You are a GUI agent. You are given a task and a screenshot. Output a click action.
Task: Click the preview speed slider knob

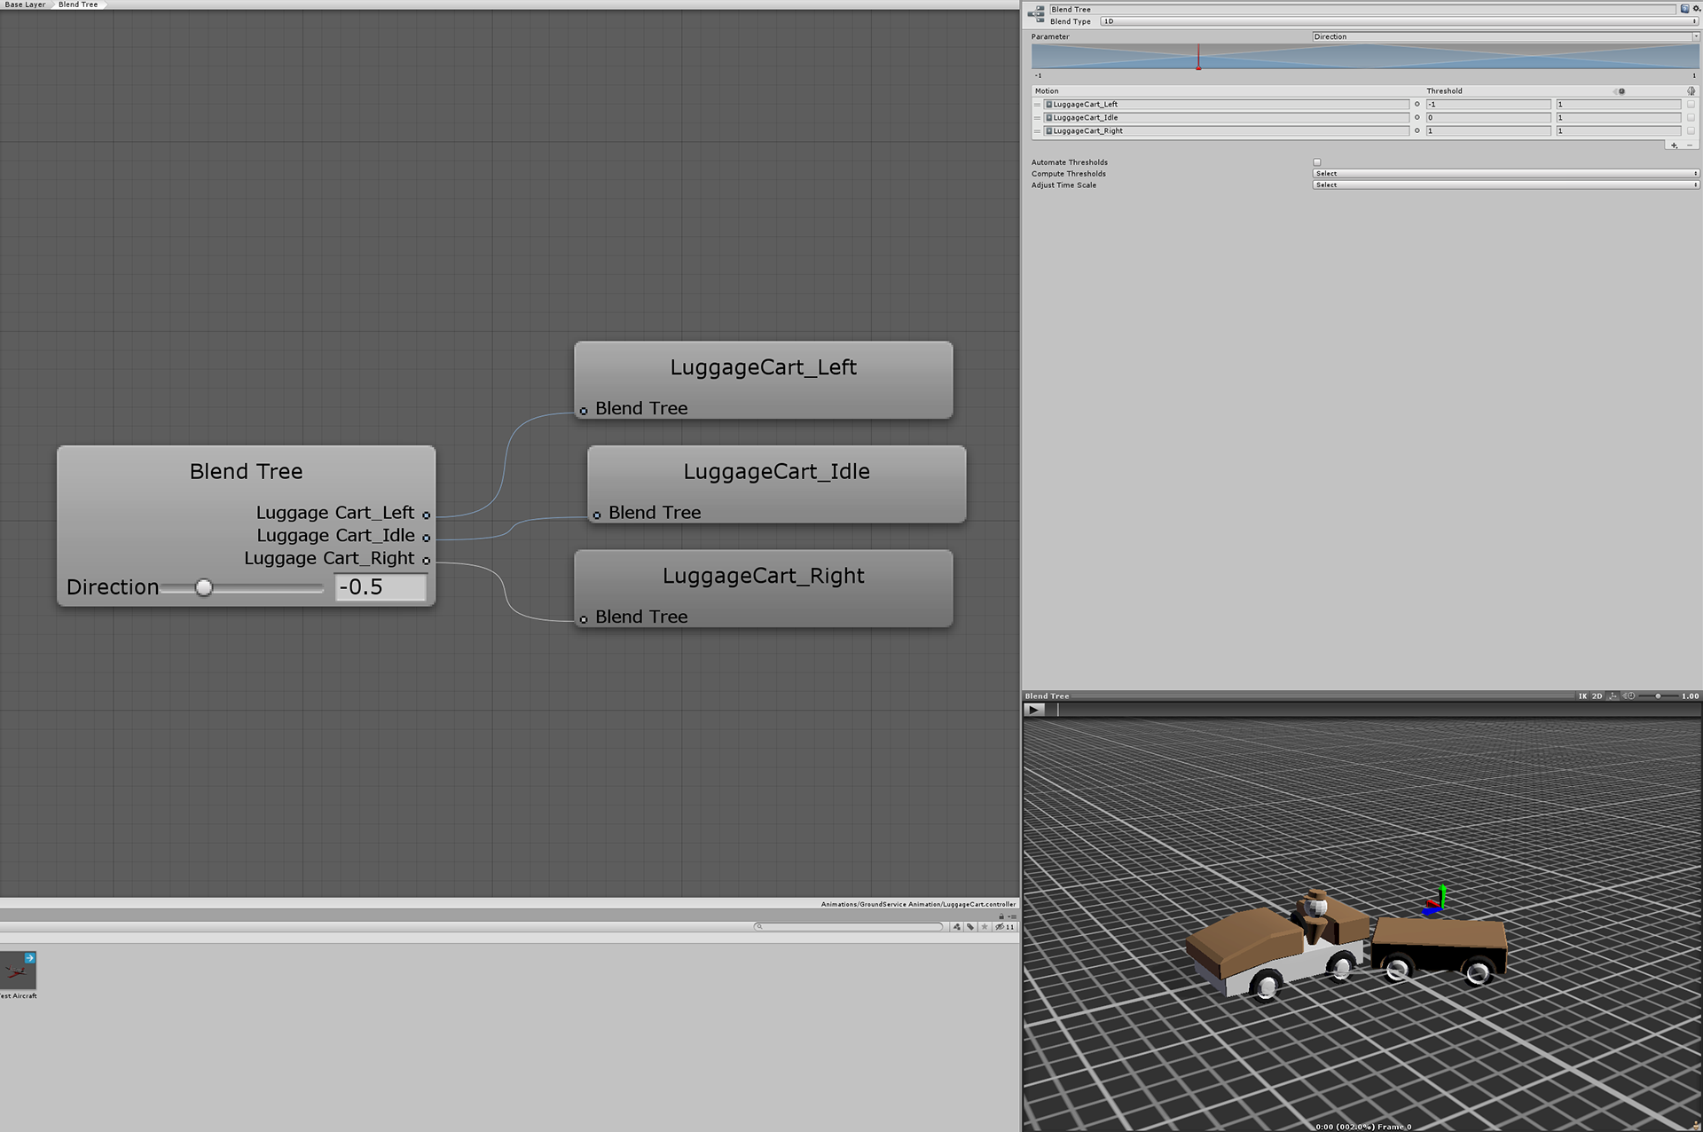(x=1658, y=696)
